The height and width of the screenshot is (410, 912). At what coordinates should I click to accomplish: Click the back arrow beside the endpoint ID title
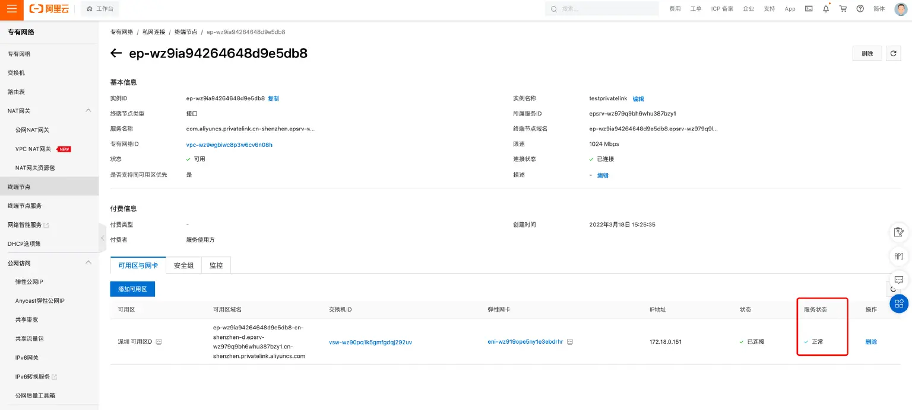[x=116, y=53]
